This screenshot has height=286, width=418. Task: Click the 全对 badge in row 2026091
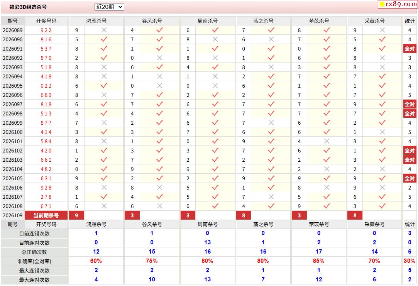point(410,49)
